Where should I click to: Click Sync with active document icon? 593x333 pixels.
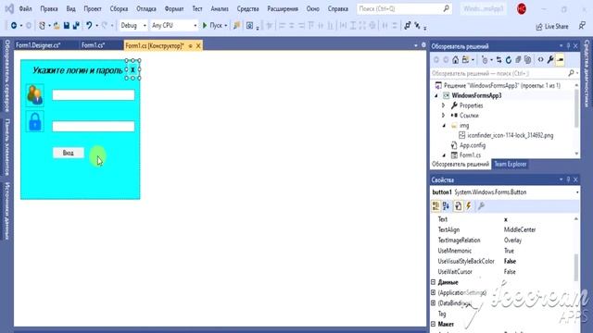pos(498,59)
